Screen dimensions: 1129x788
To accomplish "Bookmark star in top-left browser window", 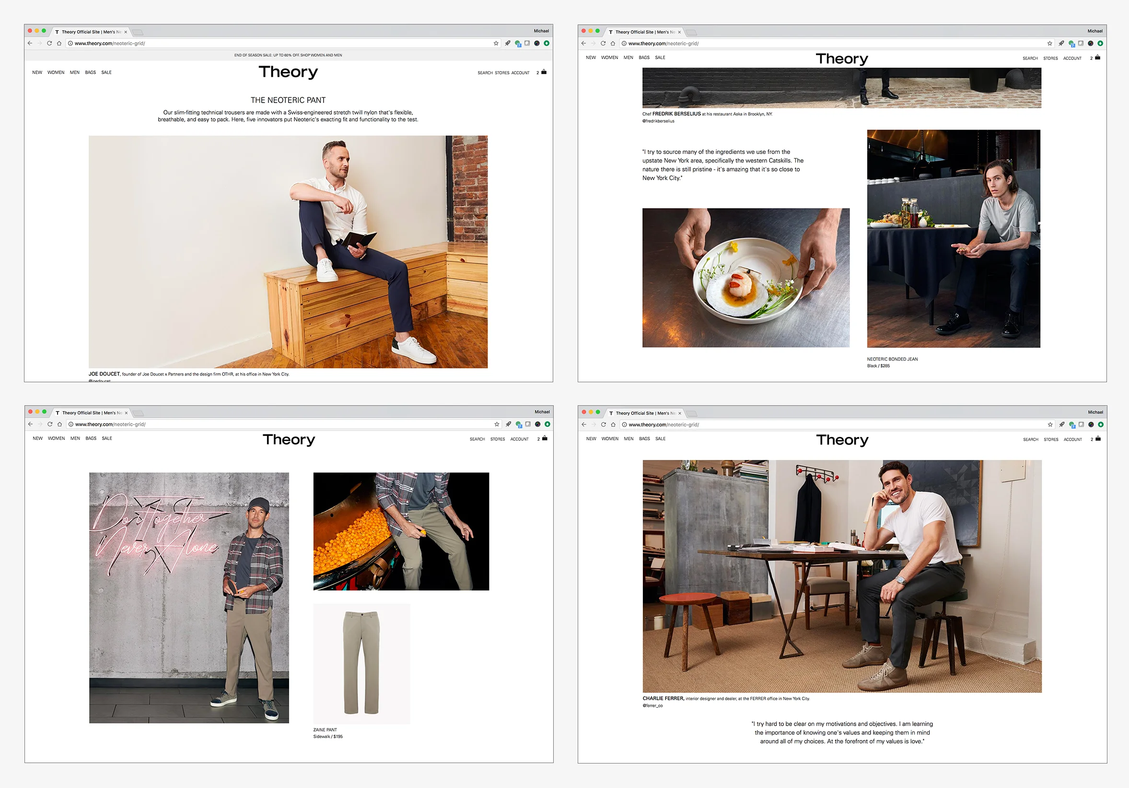I will (x=496, y=43).
